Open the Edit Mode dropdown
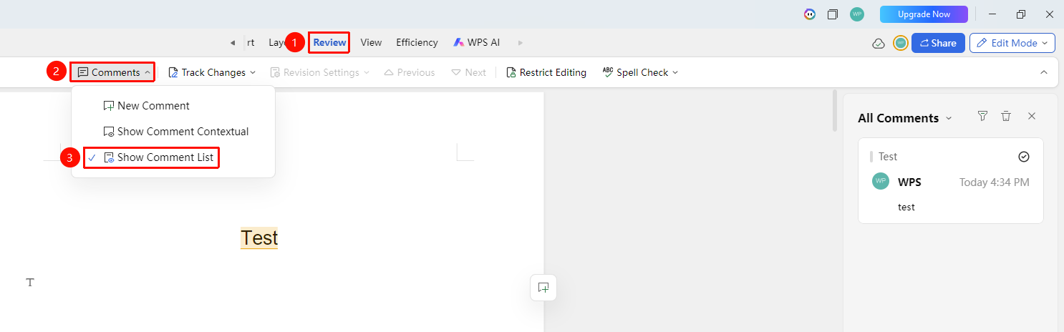The image size is (1064, 332). click(1012, 43)
